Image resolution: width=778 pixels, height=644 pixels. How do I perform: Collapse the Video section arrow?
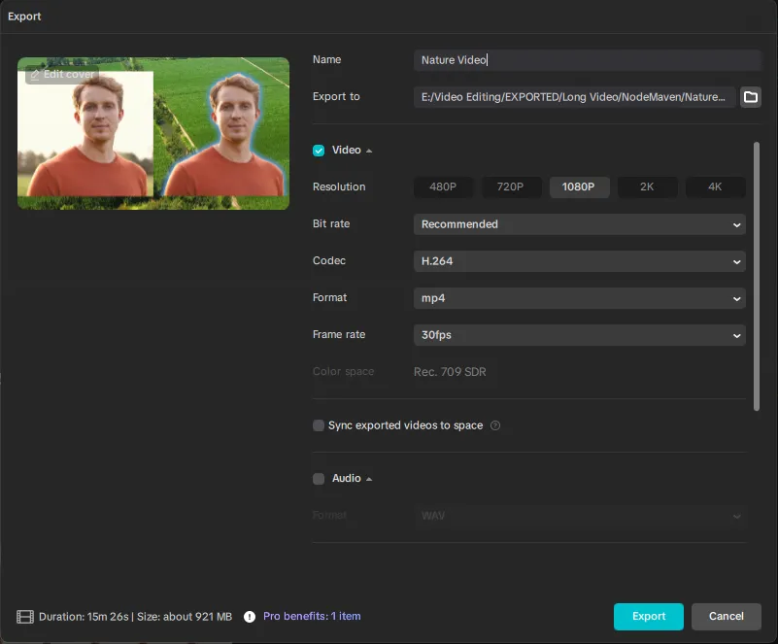tap(369, 151)
